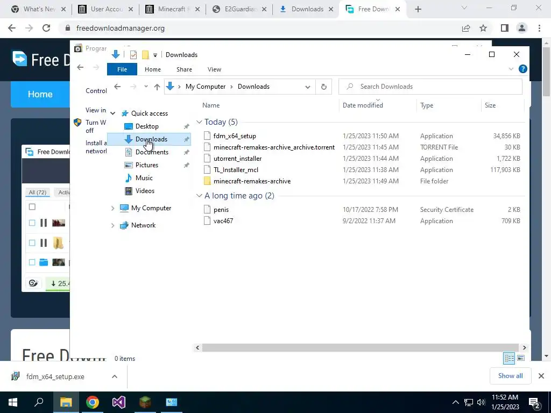Click the Home button on FDM website

(40, 94)
